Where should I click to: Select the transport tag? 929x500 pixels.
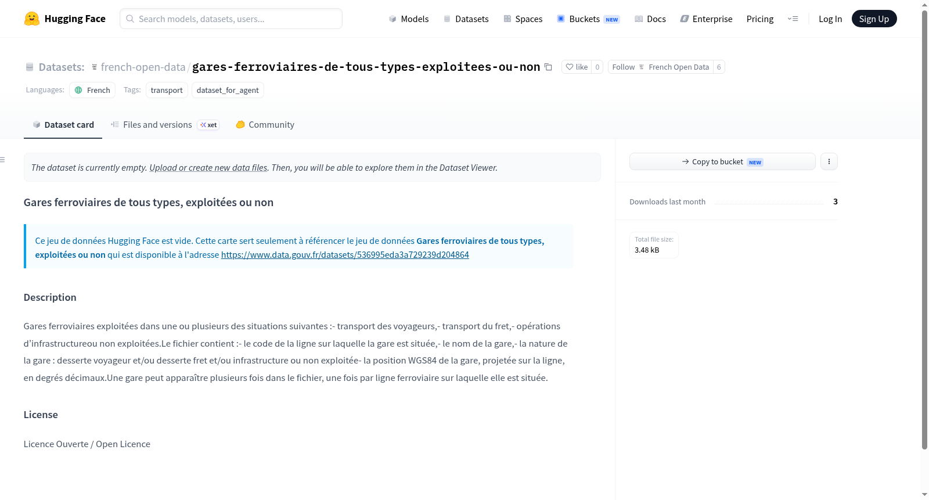point(167,90)
